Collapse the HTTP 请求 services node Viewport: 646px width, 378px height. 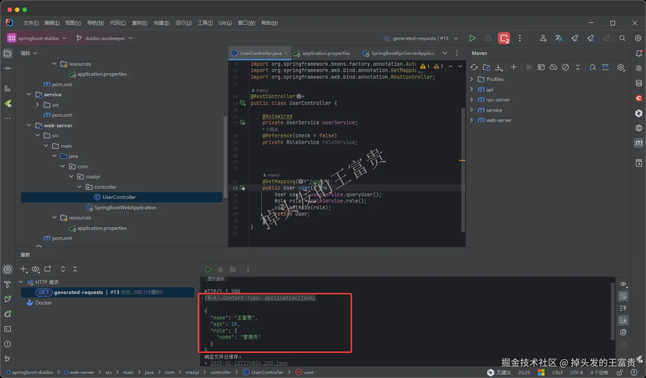tap(21, 282)
